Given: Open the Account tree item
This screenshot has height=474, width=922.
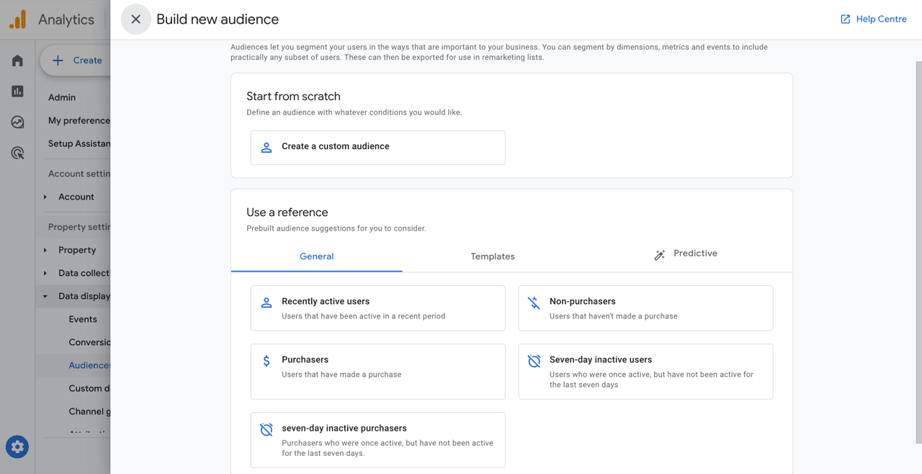Looking at the screenshot, I should coord(76,197).
